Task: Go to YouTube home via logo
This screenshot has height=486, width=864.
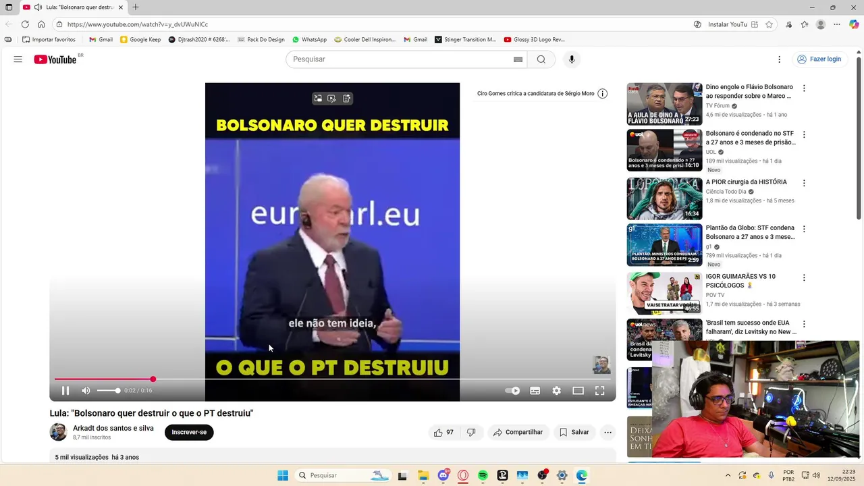Action: click(x=55, y=59)
